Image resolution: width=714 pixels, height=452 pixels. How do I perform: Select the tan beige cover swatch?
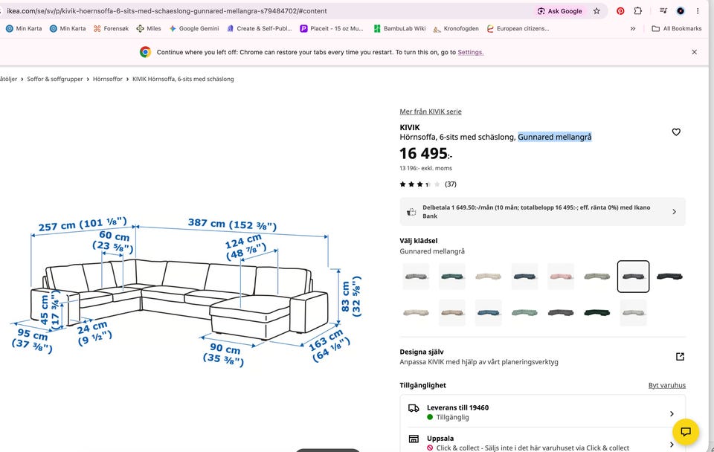coord(451,313)
